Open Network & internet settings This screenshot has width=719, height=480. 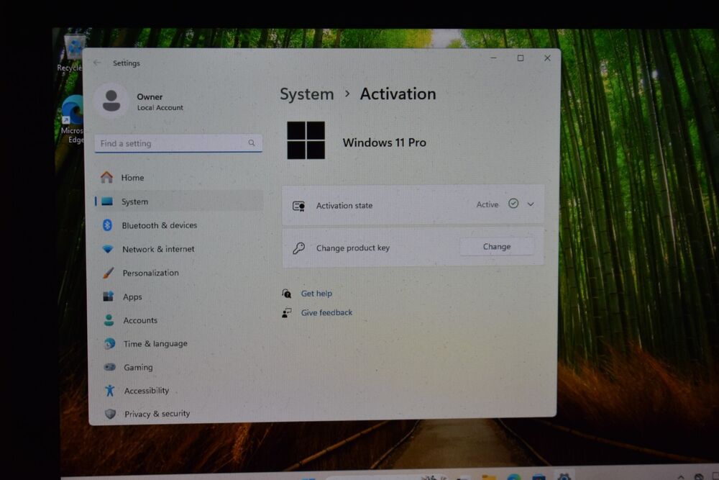coord(180,249)
